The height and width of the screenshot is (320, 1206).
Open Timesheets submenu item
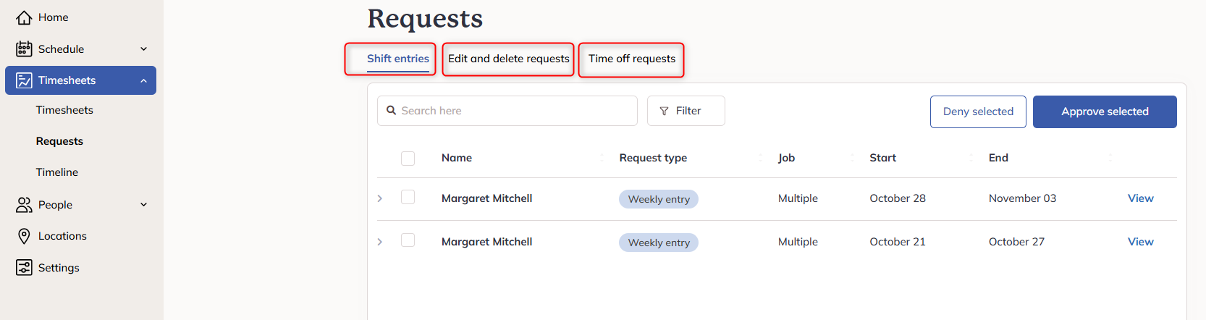64,110
